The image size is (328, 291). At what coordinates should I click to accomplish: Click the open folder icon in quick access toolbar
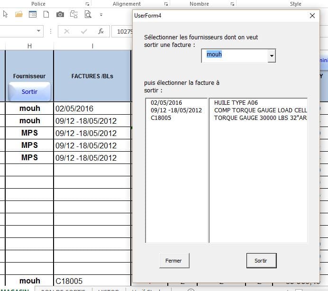[18, 14]
